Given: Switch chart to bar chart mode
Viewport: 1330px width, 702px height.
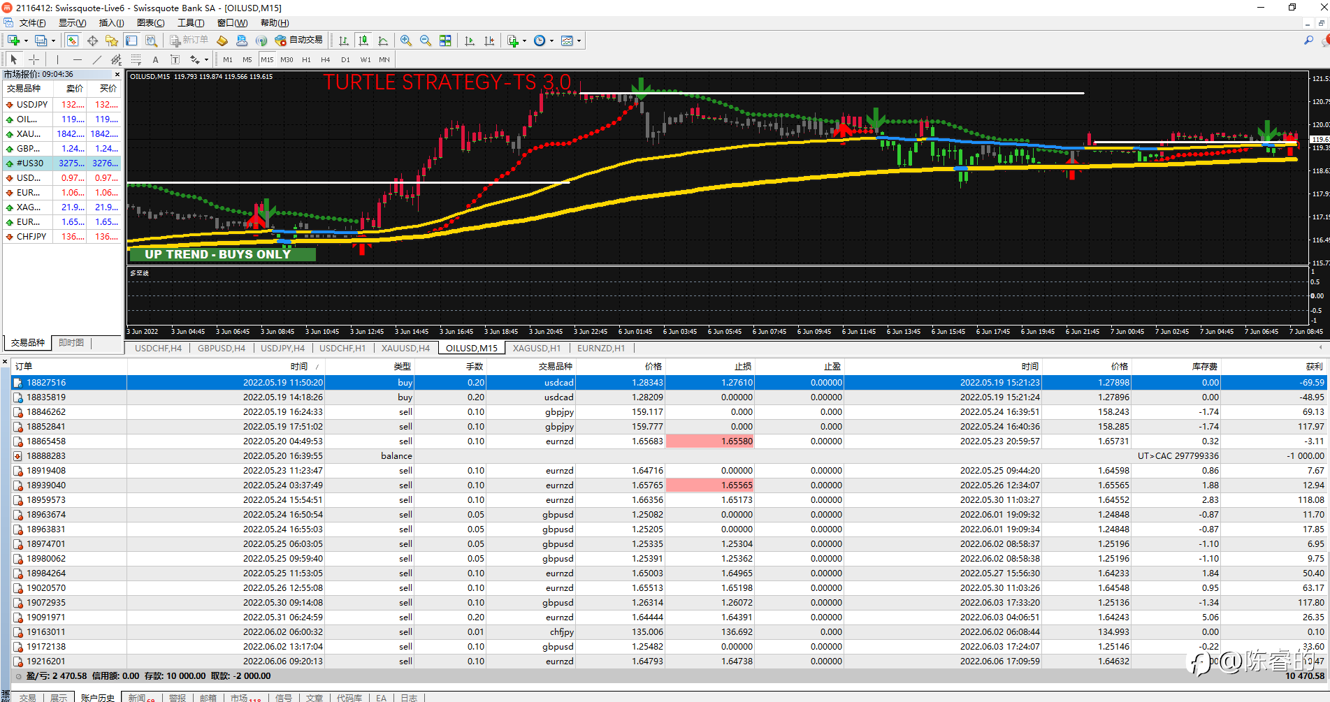Looking at the screenshot, I should click(x=344, y=41).
